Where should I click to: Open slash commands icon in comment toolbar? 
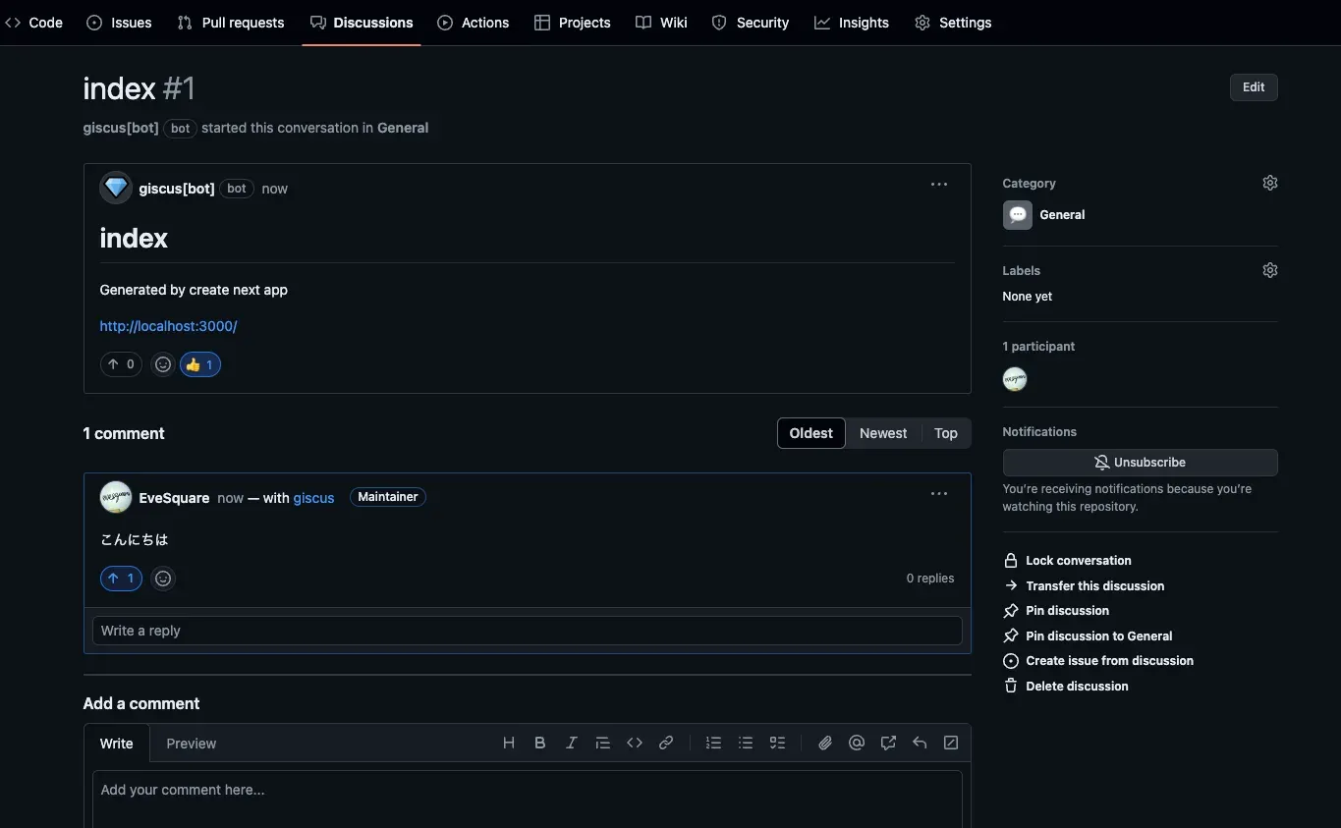click(x=951, y=744)
